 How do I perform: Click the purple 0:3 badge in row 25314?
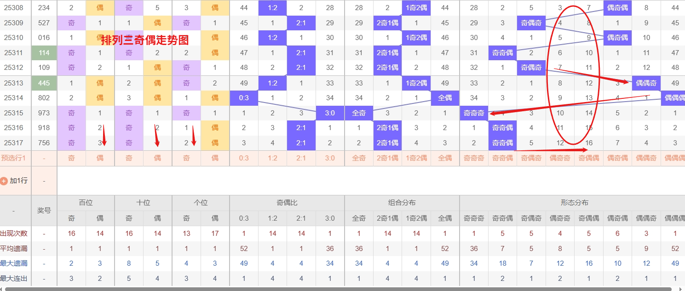244,98
